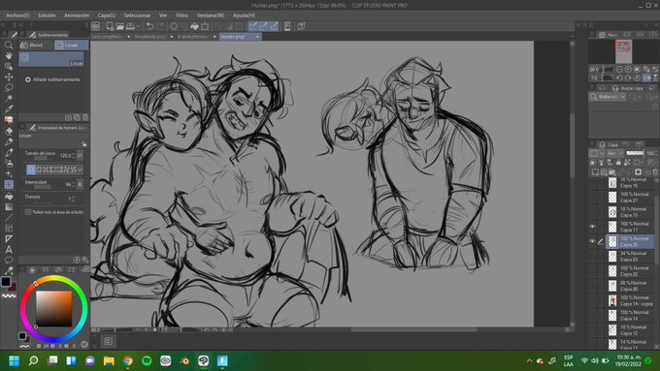Click the Clear (delete) icon in command bar
The height and width of the screenshot is (371, 660).
coord(174,26)
